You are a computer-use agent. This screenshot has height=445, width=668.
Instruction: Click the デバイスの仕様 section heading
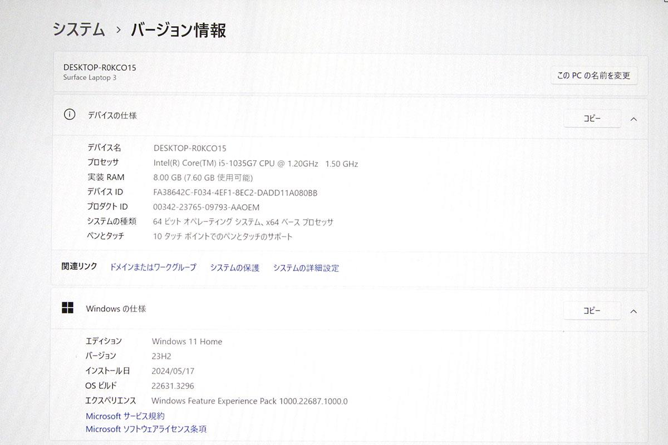(x=112, y=116)
